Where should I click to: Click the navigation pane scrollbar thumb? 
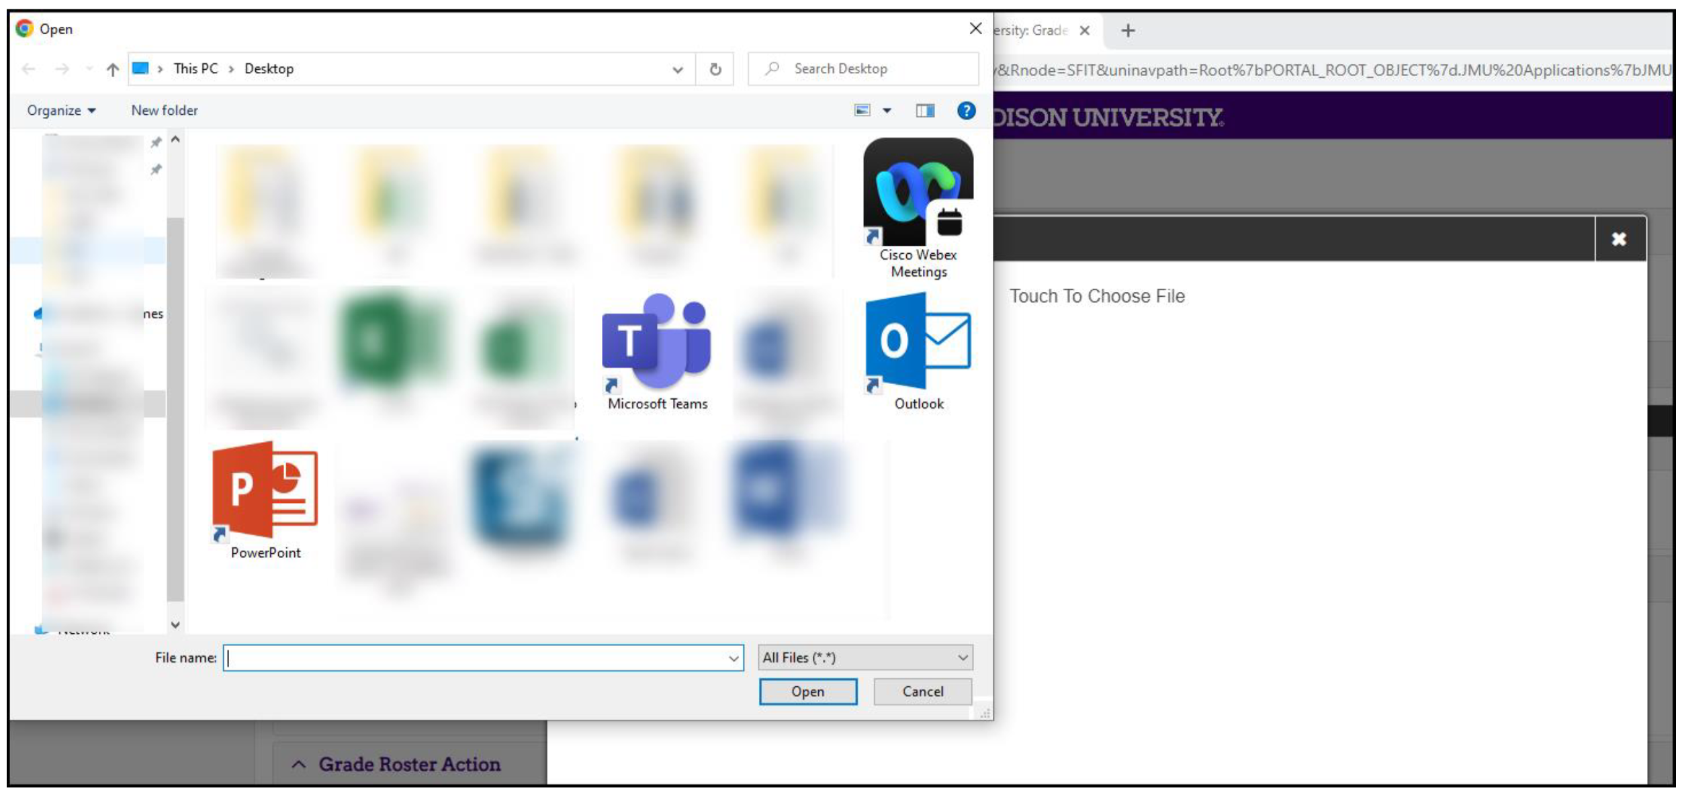point(175,410)
